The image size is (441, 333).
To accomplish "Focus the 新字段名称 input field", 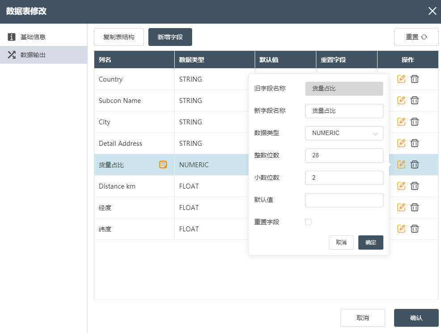I will pyautogui.click(x=344, y=111).
